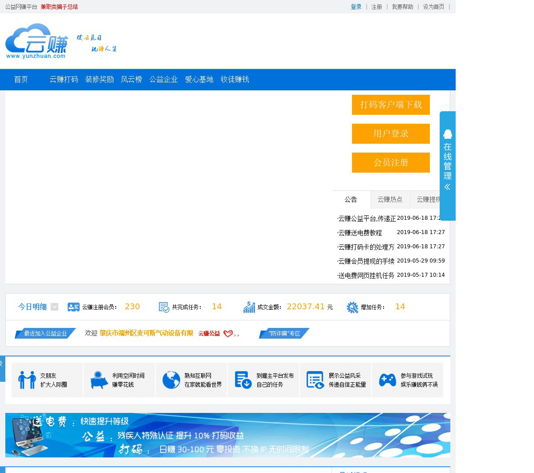Click the game controller trial icon
534x473 pixels.
pos(387,380)
